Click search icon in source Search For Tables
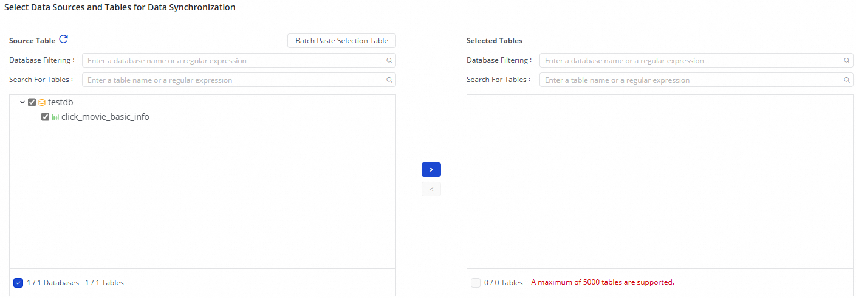 tap(389, 80)
